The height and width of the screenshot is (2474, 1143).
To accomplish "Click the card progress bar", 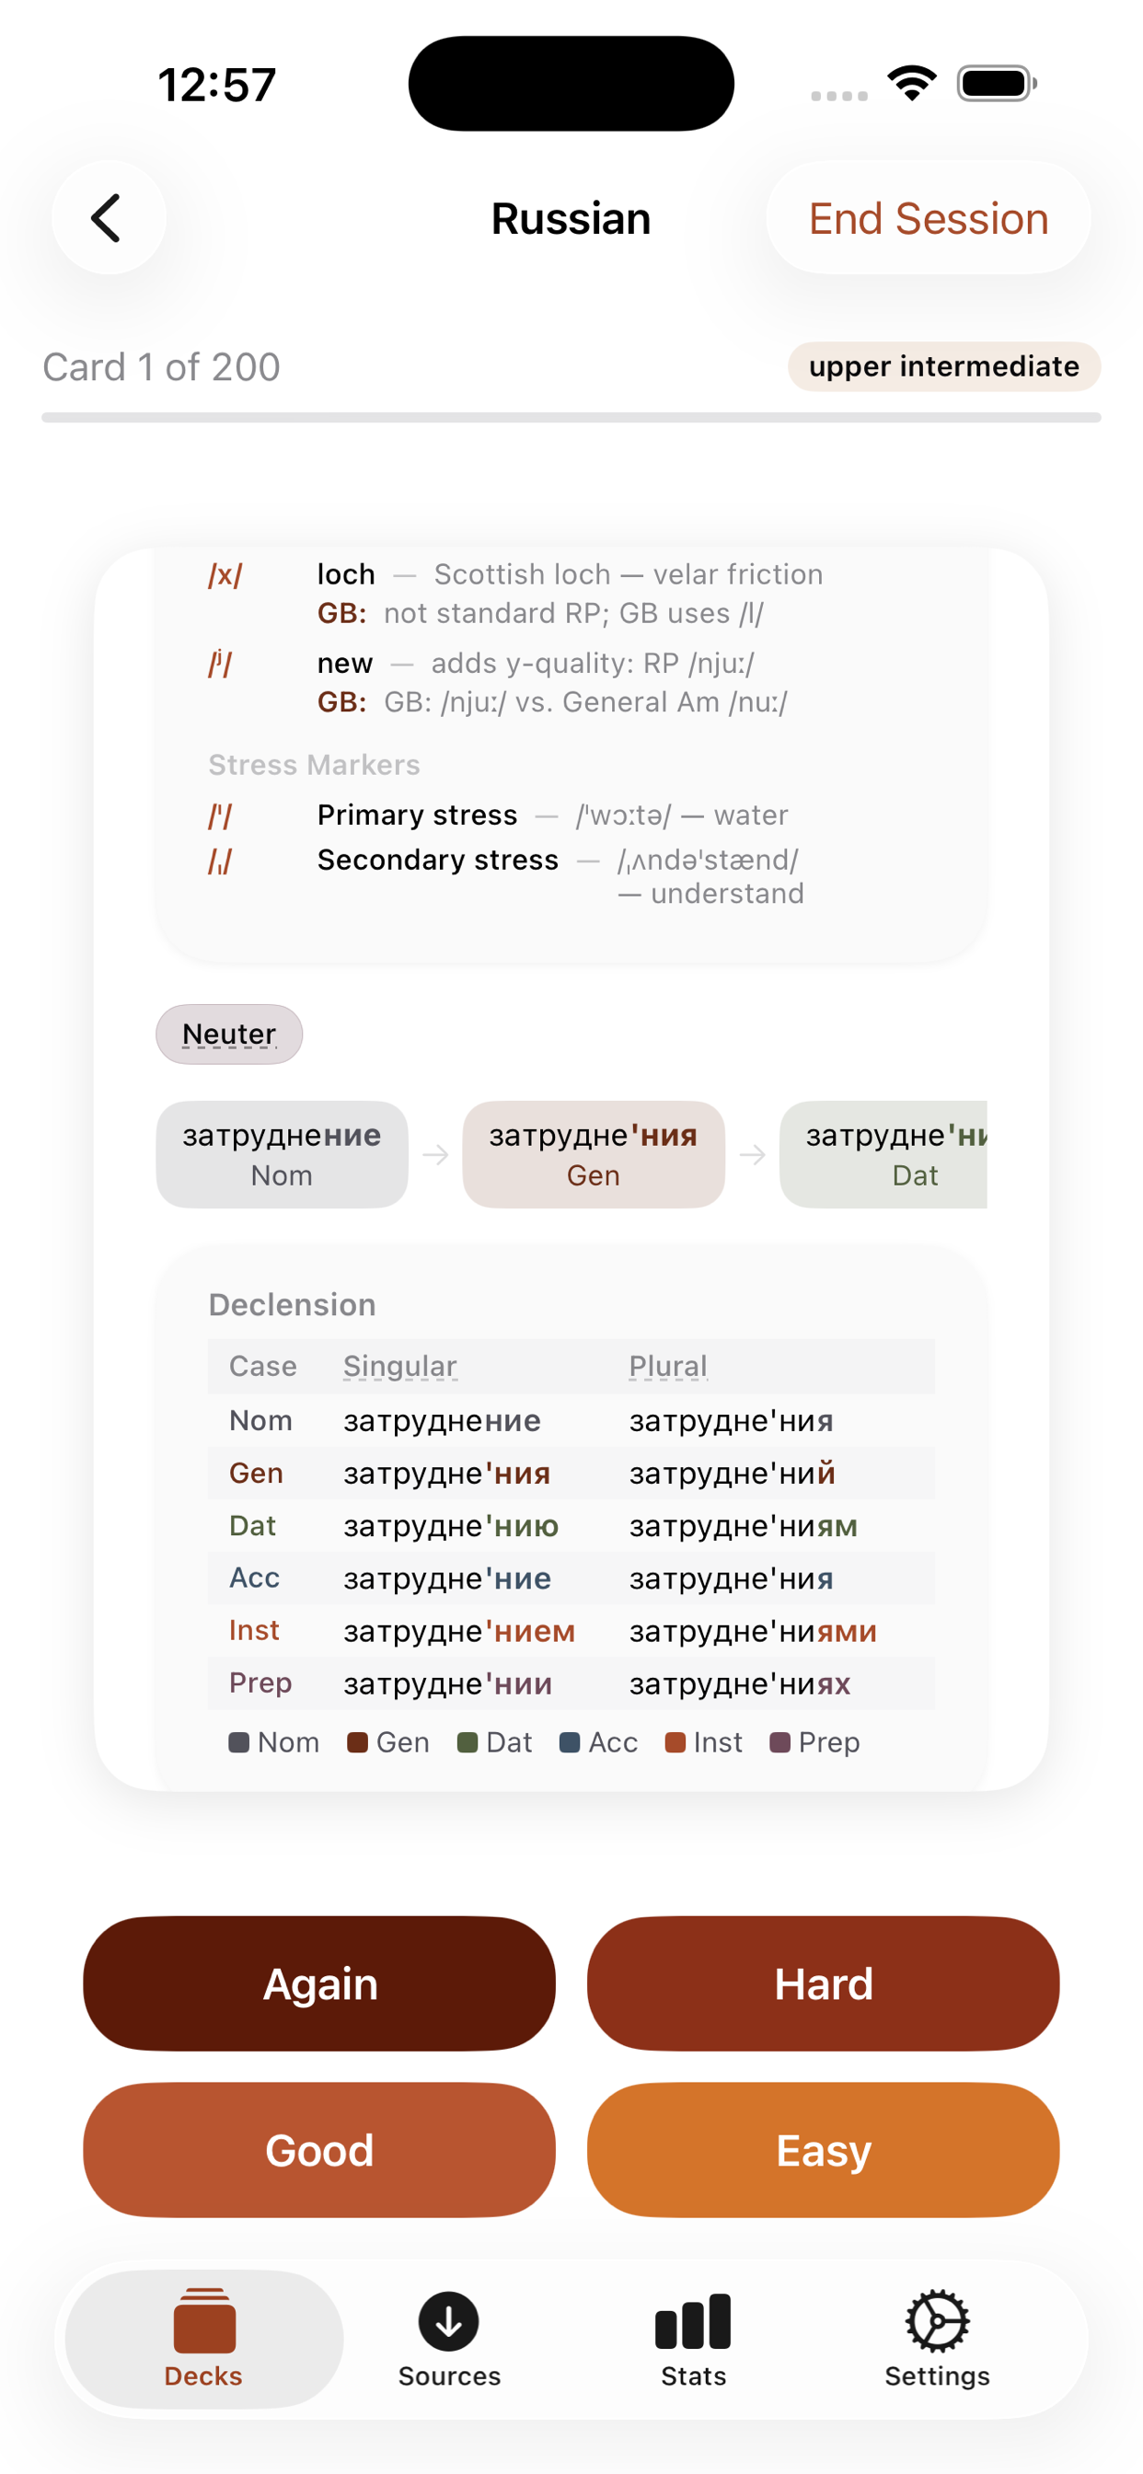I will coord(571,418).
